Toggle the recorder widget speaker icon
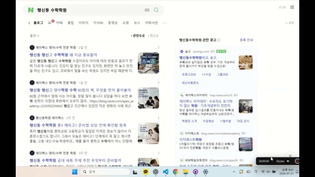The image size is (315, 177). [288, 161]
